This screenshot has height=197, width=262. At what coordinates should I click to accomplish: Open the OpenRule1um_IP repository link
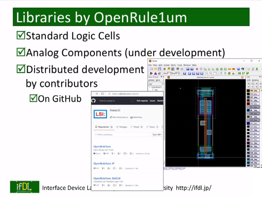(x=104, y=163)
